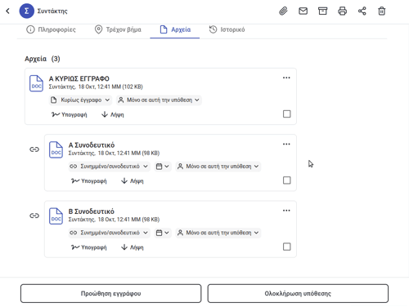
Task: Click the printer icon
Action: pos(342,11)
